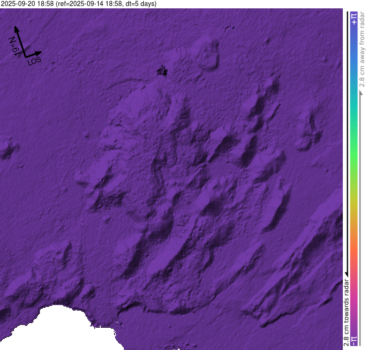The height and width of the screenshot is (350, 366).
Task: Click the -π label below the colorbar
Action: 354,341
